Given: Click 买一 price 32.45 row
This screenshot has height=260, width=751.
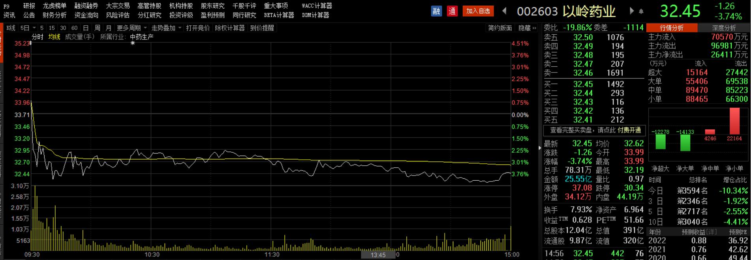Looking at the screenshot, I should [594, 84].
